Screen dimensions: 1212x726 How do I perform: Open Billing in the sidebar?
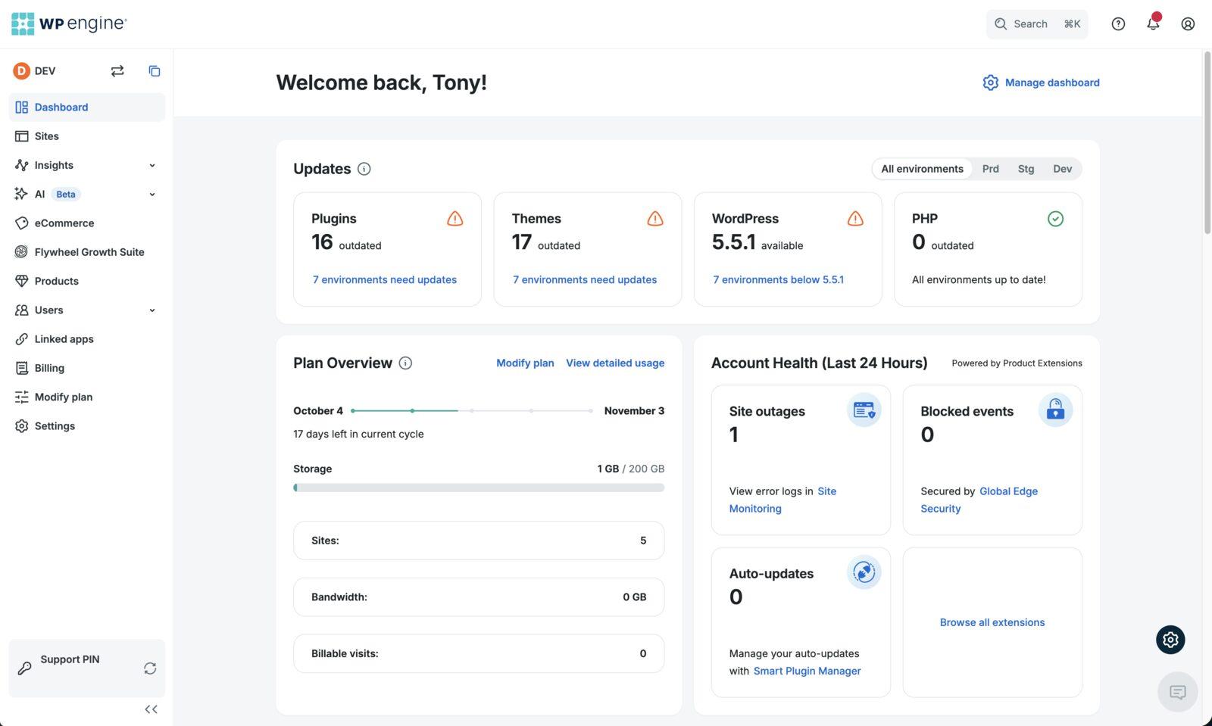click(x=86, y=368)
